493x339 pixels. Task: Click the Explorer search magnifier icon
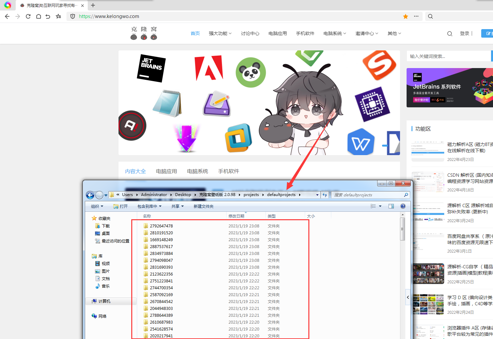coord(406,195)
